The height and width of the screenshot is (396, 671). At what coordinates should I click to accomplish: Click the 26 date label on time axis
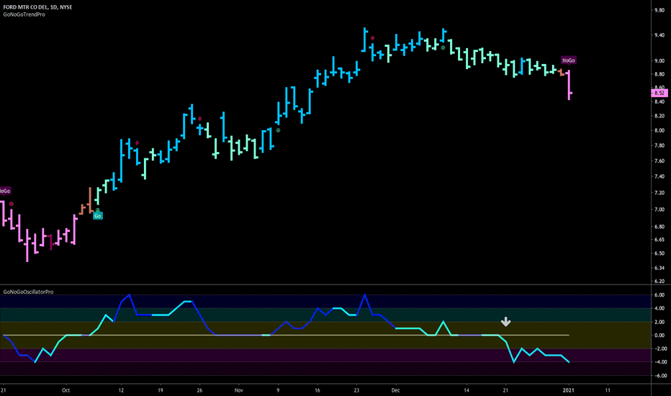199,390
